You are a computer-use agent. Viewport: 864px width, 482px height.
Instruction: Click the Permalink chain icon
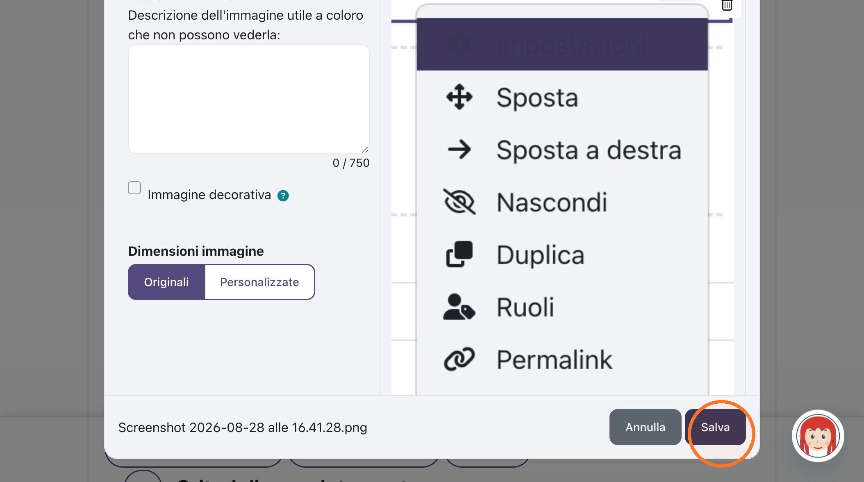[x=459, y=359]
